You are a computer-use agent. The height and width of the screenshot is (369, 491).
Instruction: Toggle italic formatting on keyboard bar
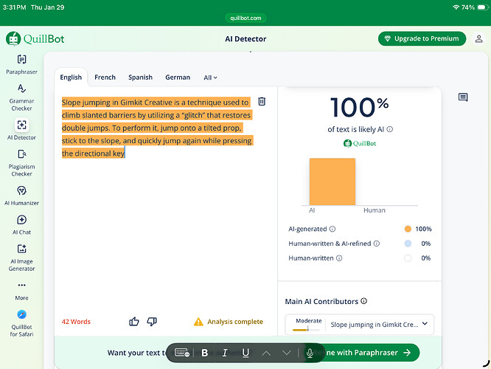coord(225,353)
